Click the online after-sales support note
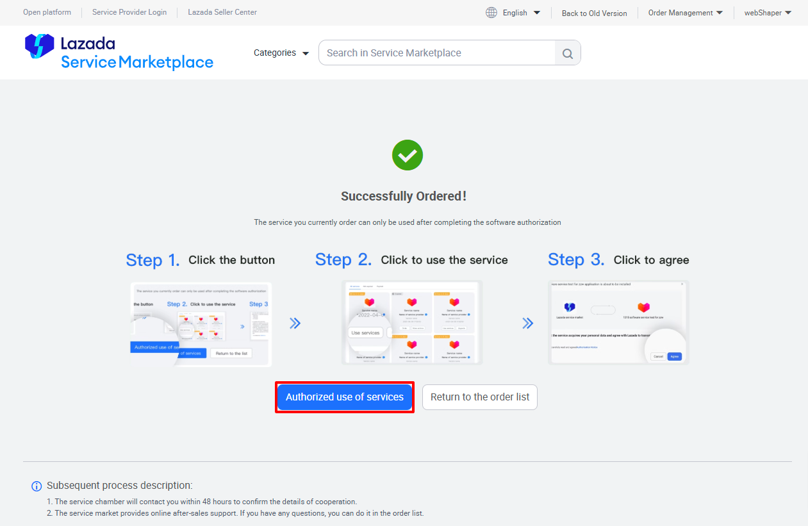The width and height of the screenshot is (808, 526). (x=235, y=513)
